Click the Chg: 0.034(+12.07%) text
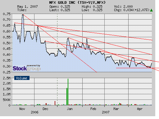Viewport: 159px width, 119px height. coord(132,10)
